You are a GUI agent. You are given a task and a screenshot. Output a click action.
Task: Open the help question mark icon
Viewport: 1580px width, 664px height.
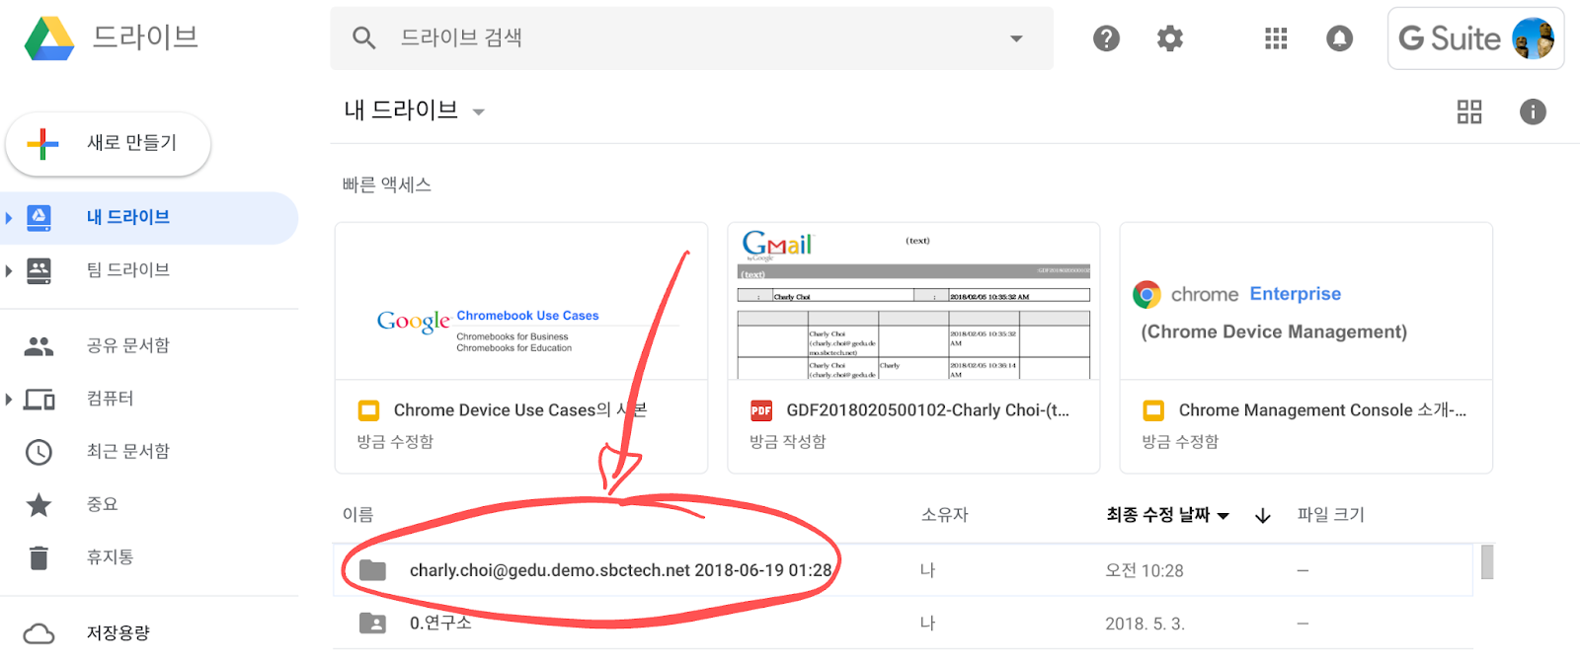pos(1106,38)
